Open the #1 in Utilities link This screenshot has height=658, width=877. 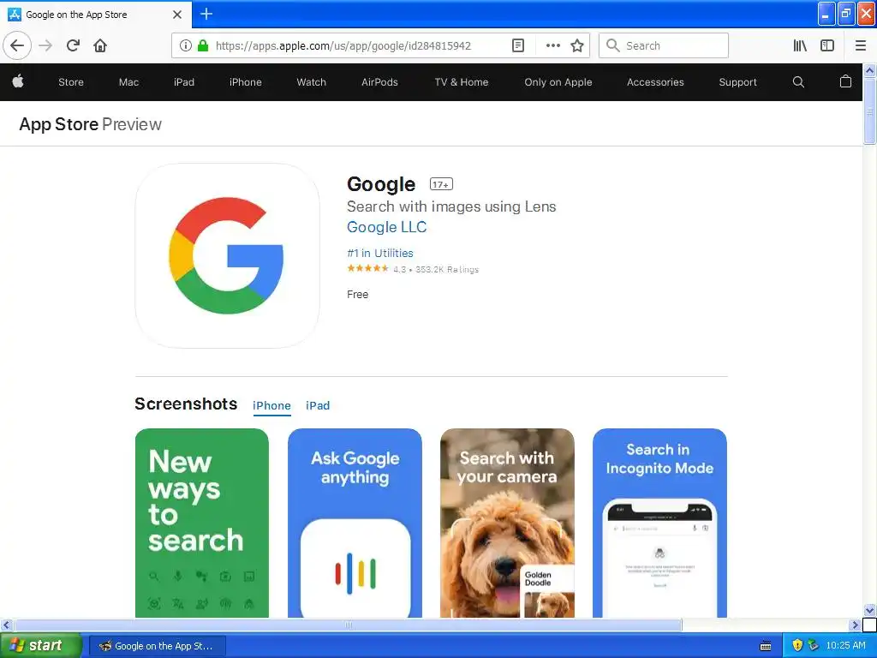[380, 253]
